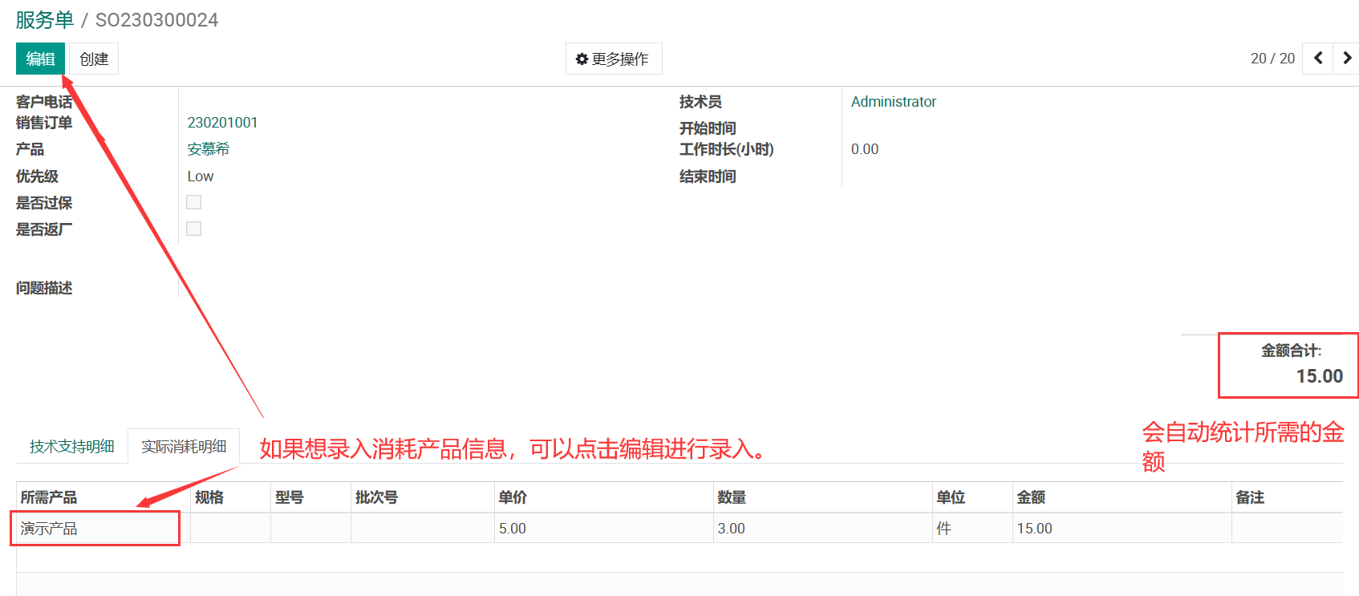Click the 20 / 20 pager counter
Viewport: 1359px width, 596px height.
(x=1272, y=59)
